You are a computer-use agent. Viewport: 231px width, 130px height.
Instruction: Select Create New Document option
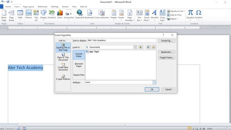pyautogui.click(x=63, y=67)
